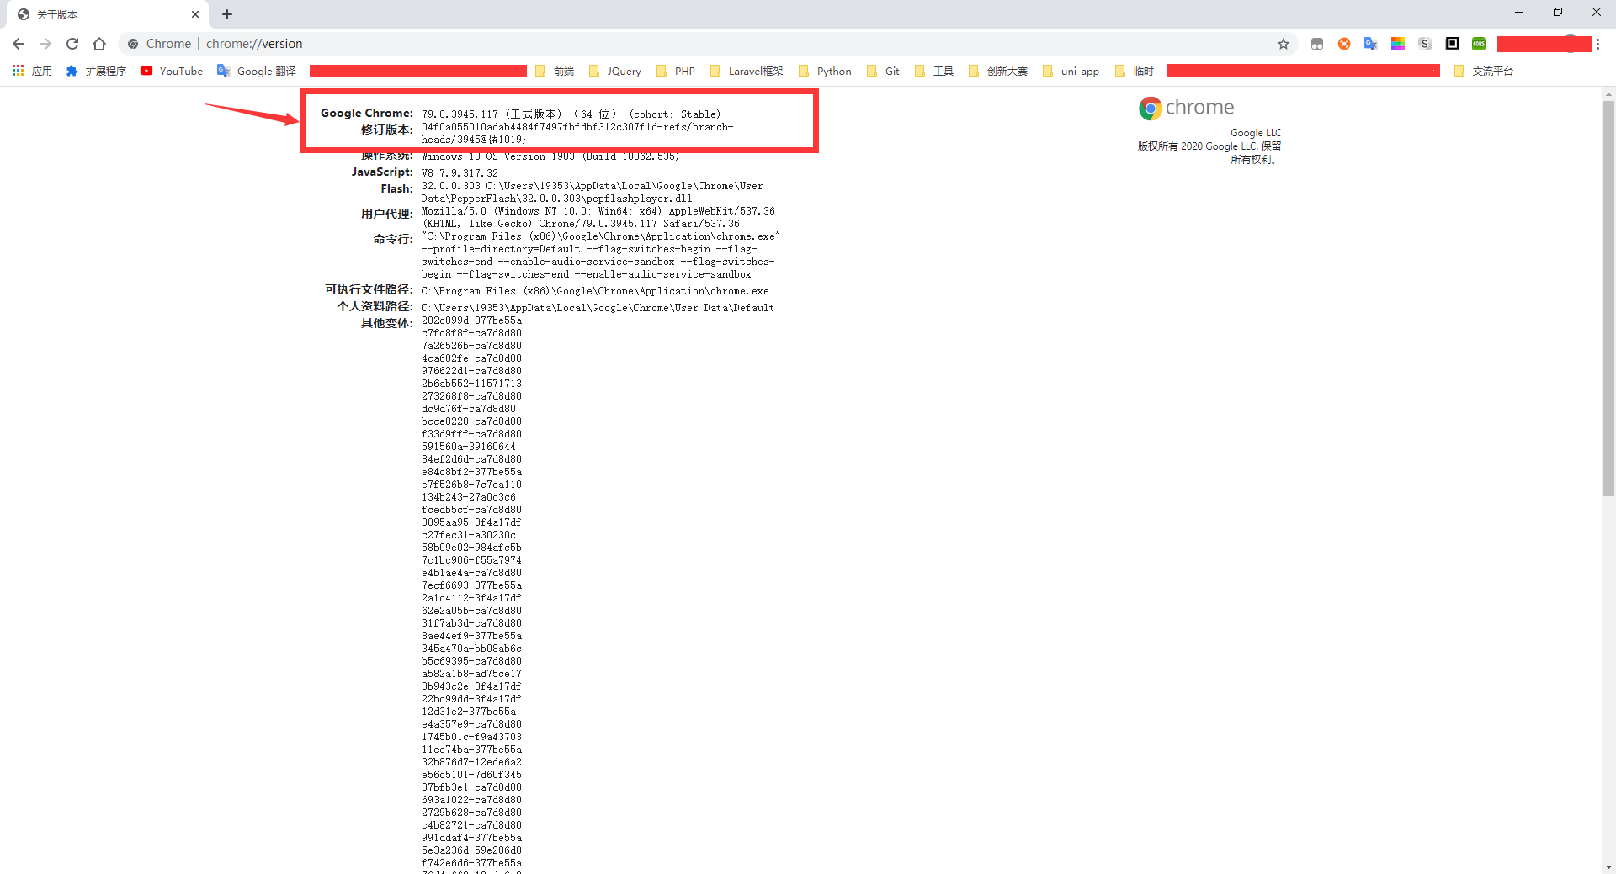The width and height of the screenshot is (1616, 874).
Task: Click the black square extension icon
Action: pos(1452,44)
